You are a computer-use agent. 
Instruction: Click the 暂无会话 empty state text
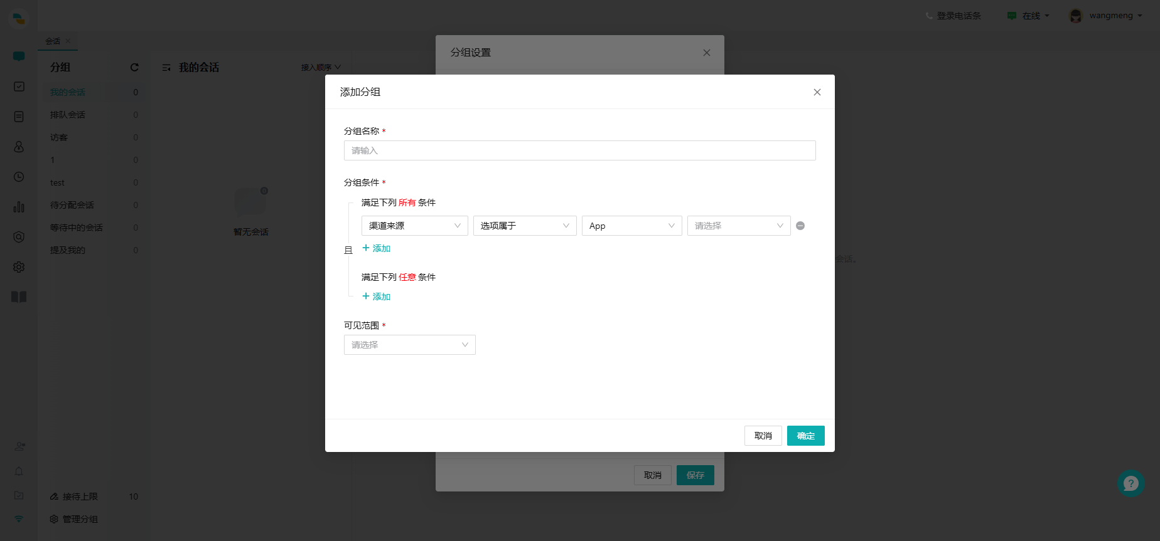[251, 232]
